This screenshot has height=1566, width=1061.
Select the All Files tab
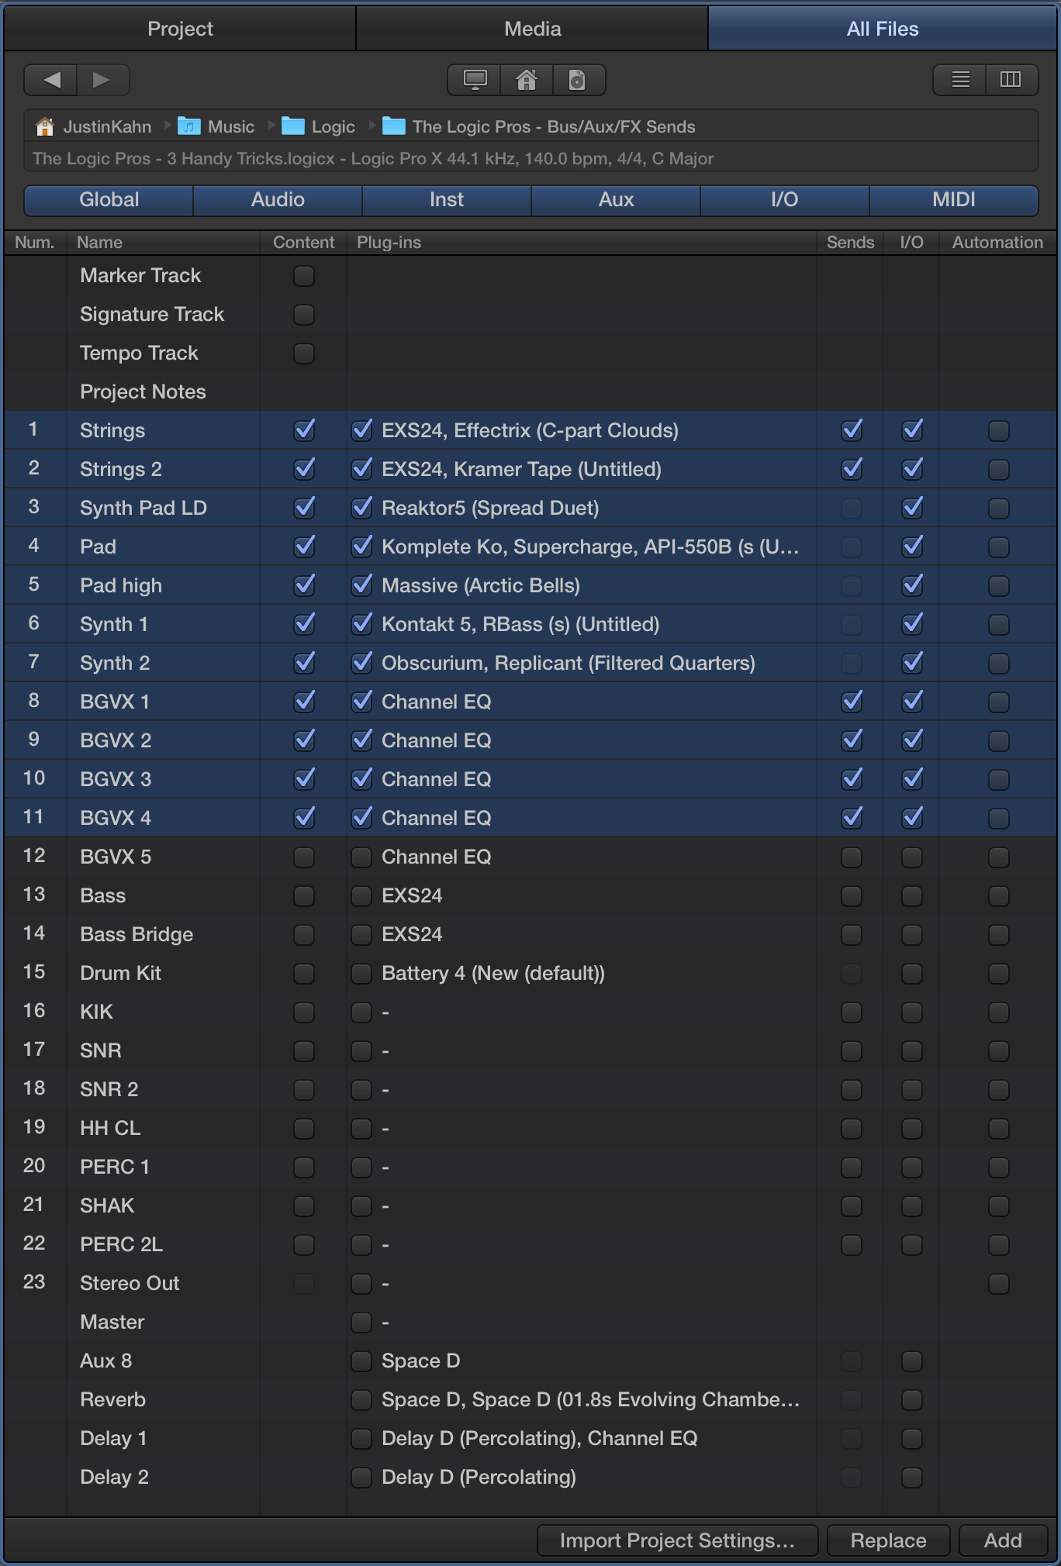pos(883,29)
